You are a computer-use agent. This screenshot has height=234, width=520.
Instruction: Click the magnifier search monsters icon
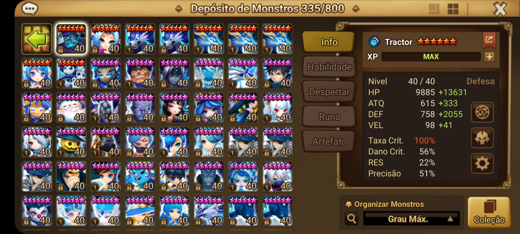351,219
